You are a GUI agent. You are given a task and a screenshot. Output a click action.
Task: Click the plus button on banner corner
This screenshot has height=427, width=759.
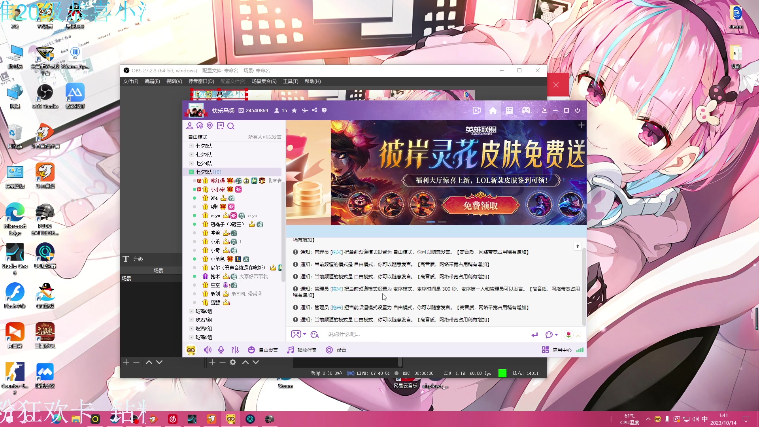581,125
